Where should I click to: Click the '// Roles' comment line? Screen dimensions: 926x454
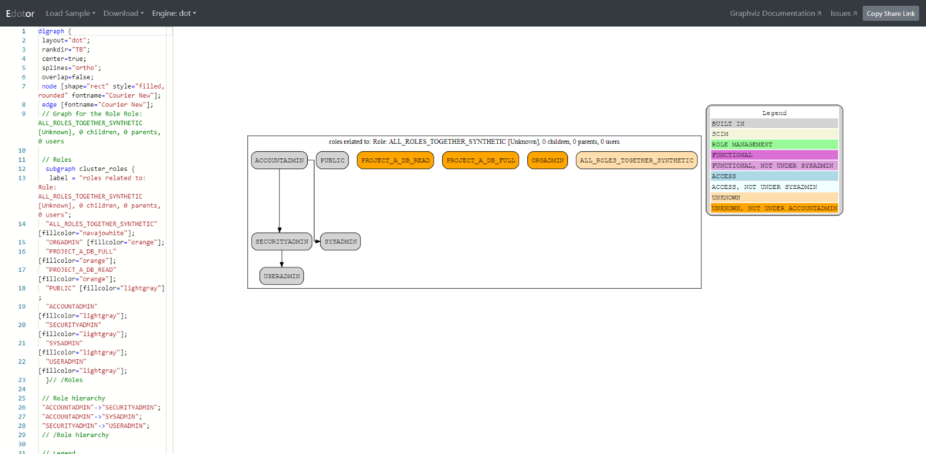coord(57,160)
